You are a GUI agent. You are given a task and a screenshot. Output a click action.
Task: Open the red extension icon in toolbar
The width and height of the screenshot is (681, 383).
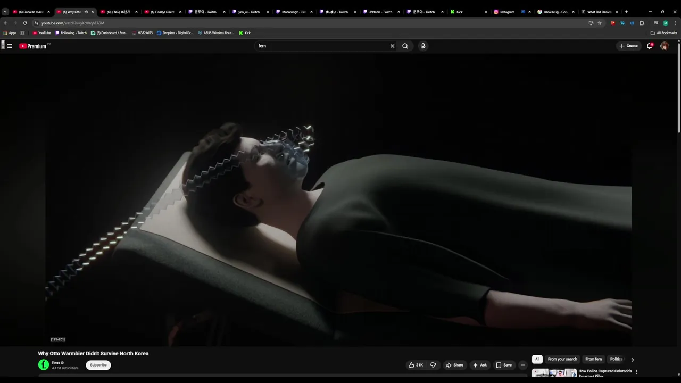click(x=613, y=23)
